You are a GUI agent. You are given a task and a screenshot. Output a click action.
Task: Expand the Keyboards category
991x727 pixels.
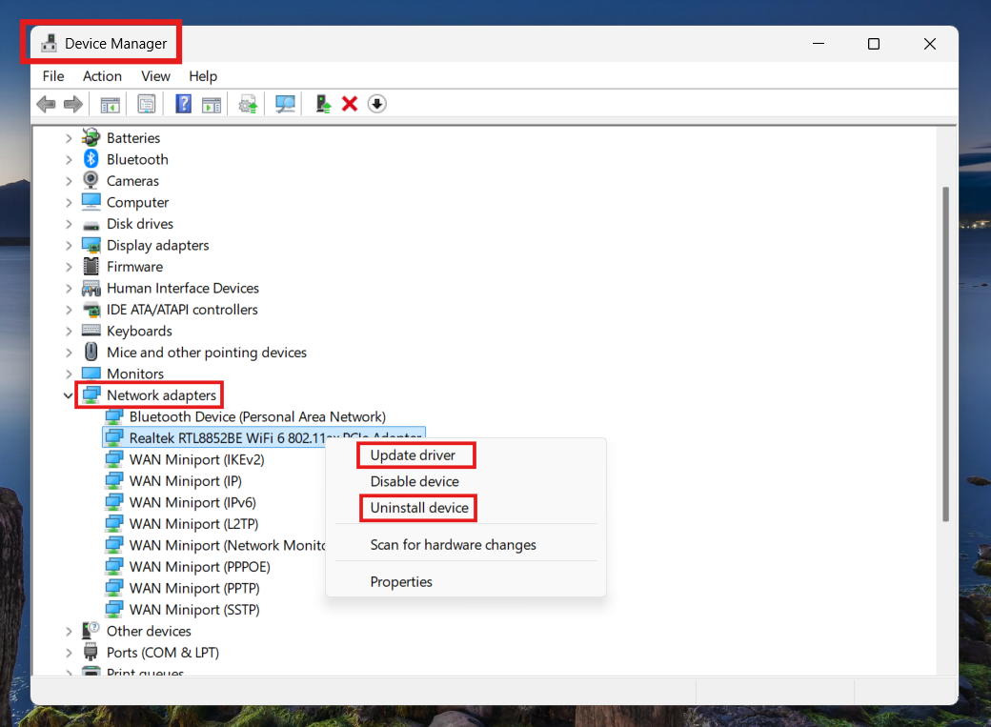tap(69, 331)
